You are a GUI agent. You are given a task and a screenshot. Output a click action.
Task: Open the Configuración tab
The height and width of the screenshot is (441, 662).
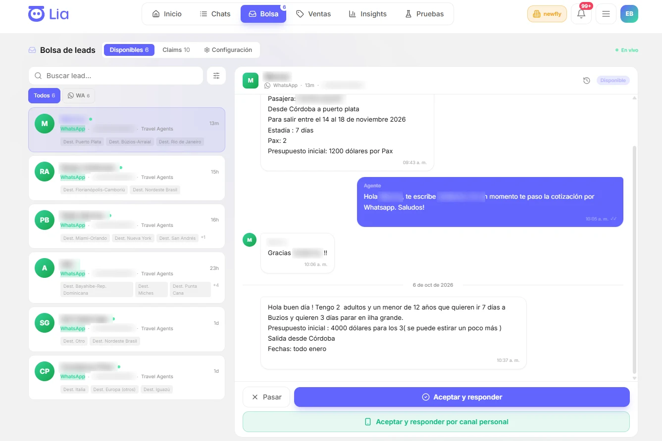pos(228,50)
